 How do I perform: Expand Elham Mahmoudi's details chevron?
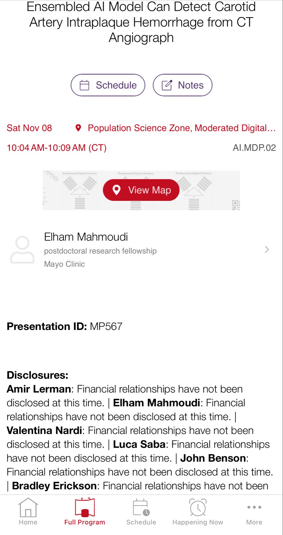click(x=267, y=249)
